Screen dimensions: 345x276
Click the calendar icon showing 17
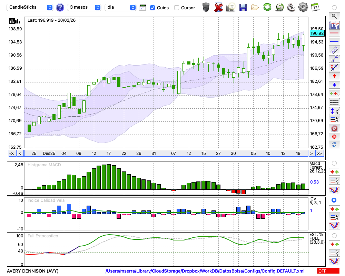coord(315,7)
